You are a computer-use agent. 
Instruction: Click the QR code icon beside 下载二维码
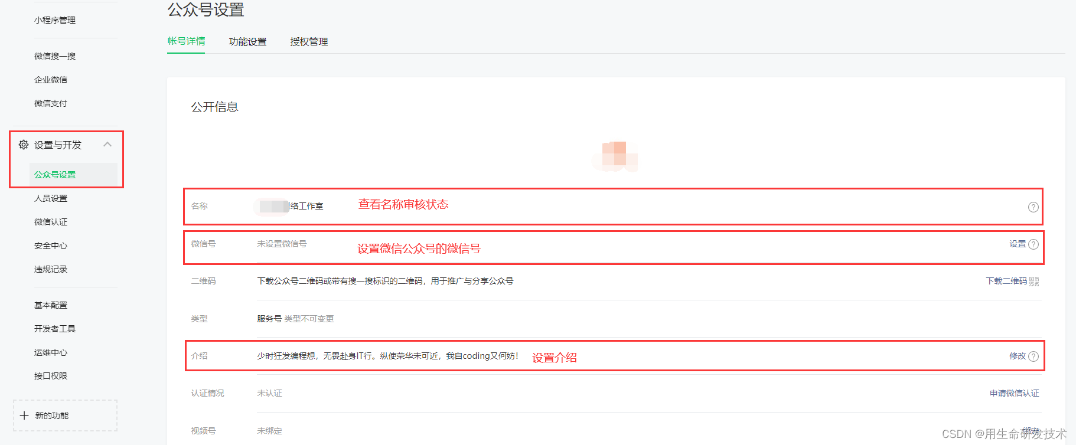click(x=1034, y=282)
